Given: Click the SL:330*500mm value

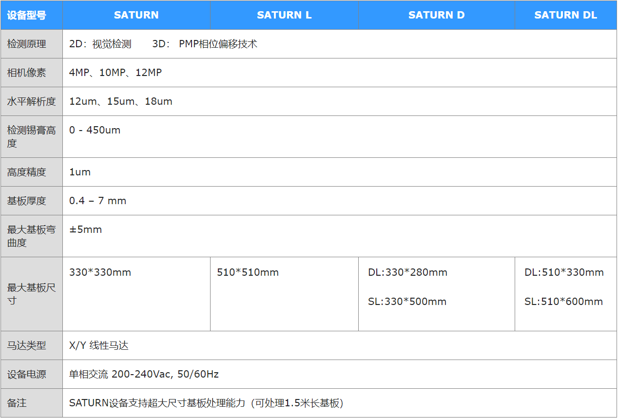Looking at the screenshot, I should pyautogui.click(x=407, y=302).
